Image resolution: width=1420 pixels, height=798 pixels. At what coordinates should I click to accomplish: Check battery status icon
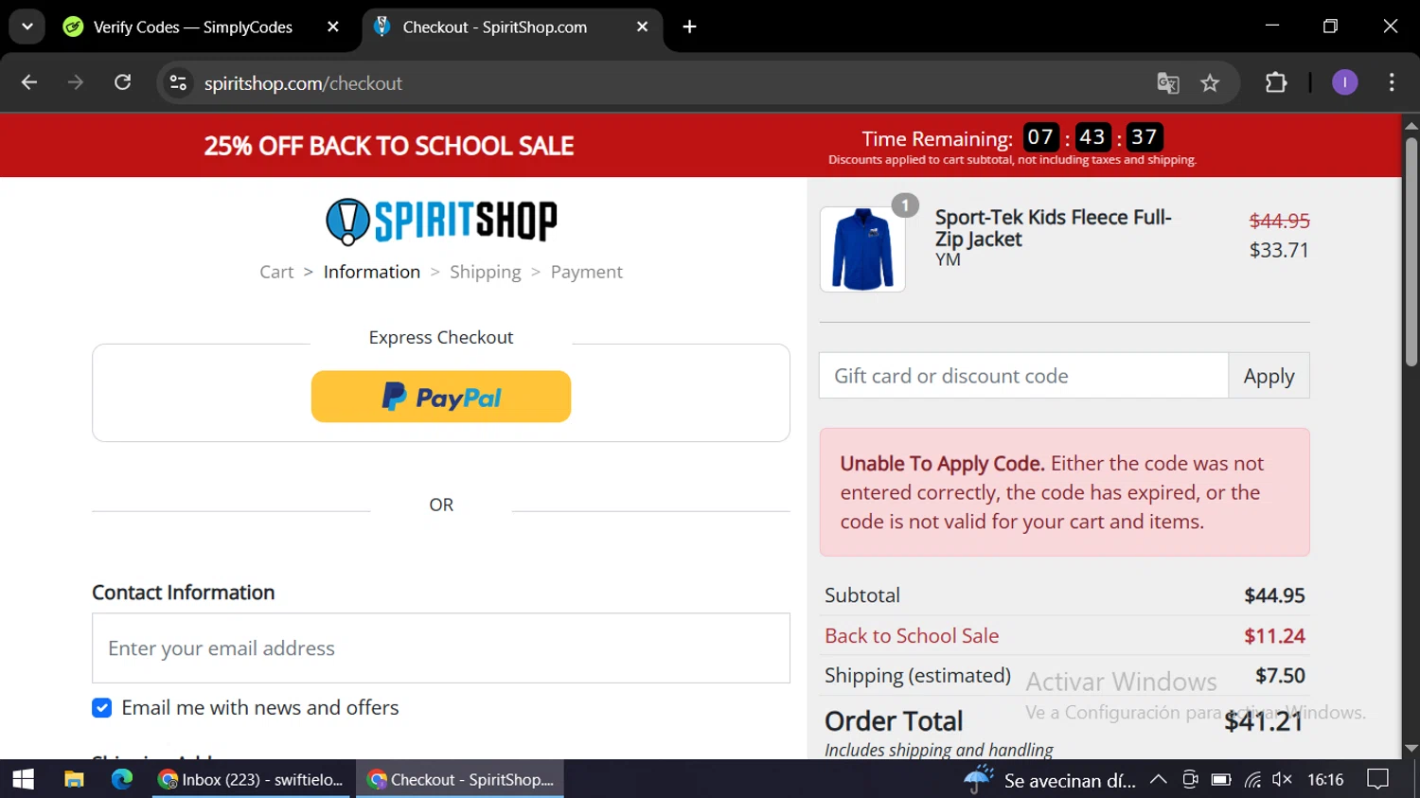pos(1221,780)
